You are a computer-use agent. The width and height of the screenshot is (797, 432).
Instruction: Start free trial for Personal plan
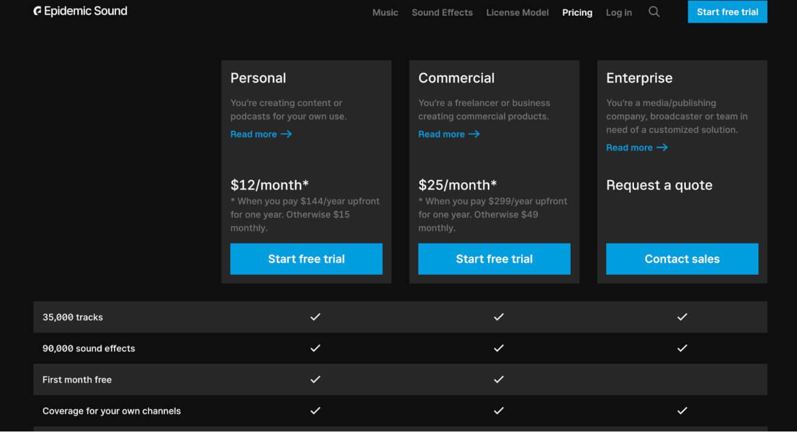pos(306,259)
